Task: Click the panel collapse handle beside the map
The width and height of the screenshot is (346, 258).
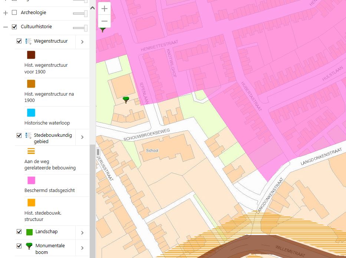Action: pos(98,152)
